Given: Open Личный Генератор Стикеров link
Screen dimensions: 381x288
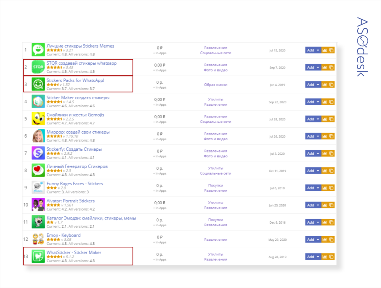Looking at the screenshot, I should point(77,166).
